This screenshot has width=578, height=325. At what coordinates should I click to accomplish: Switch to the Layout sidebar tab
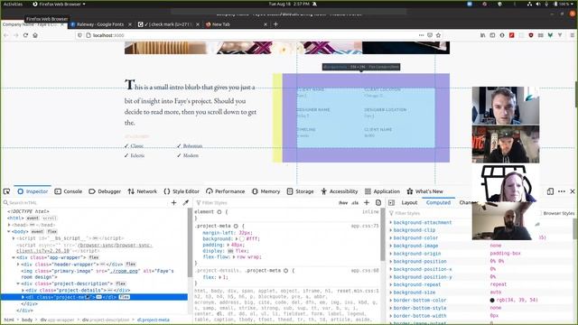409,202
